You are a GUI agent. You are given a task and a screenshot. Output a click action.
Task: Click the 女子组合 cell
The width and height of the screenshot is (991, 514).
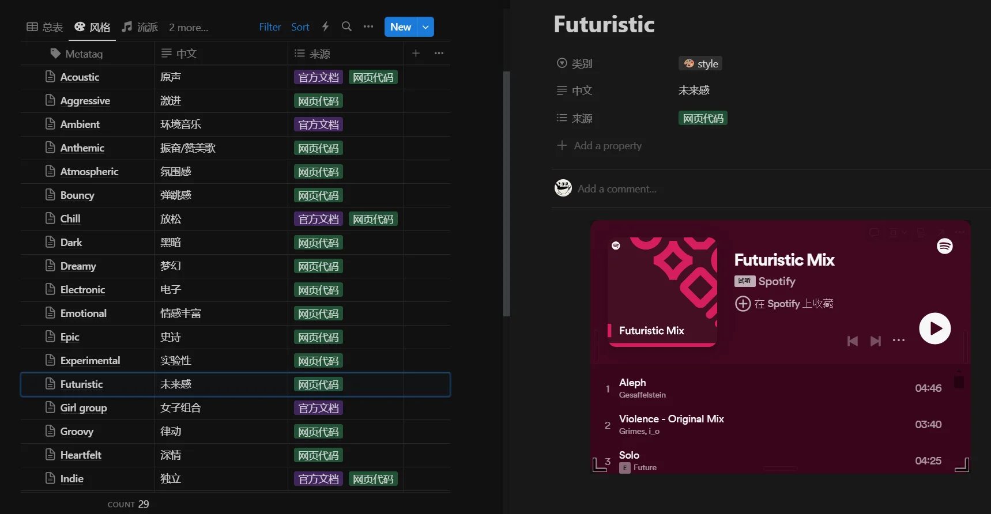pos(221,408)
